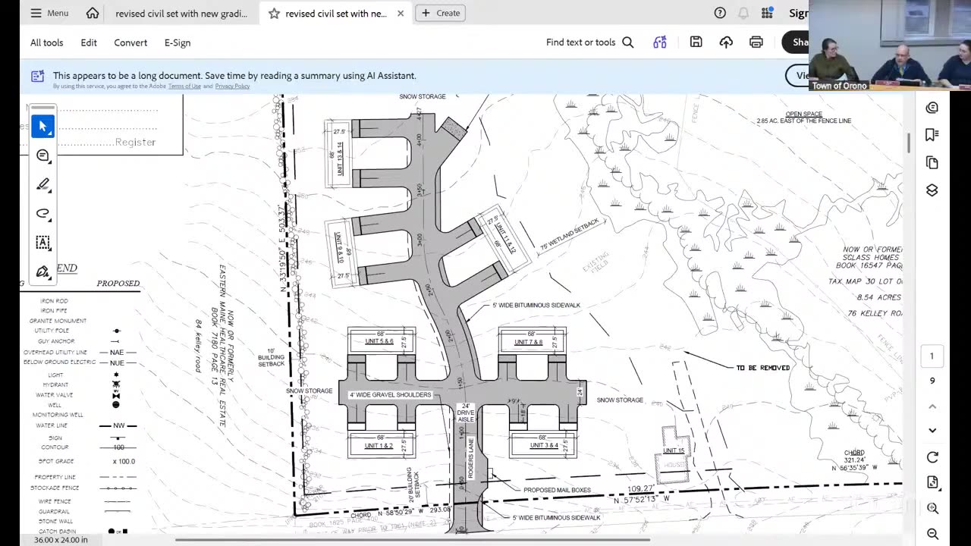Open the Privacy Policy link

point(232,86)
